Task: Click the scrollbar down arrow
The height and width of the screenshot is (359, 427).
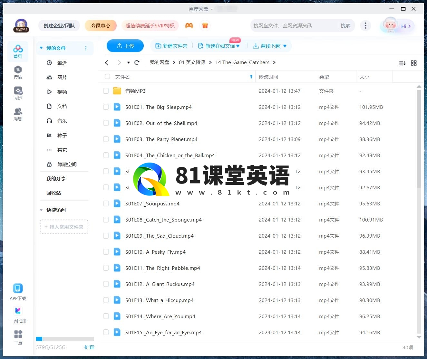Action: click(x=419, y=337)
